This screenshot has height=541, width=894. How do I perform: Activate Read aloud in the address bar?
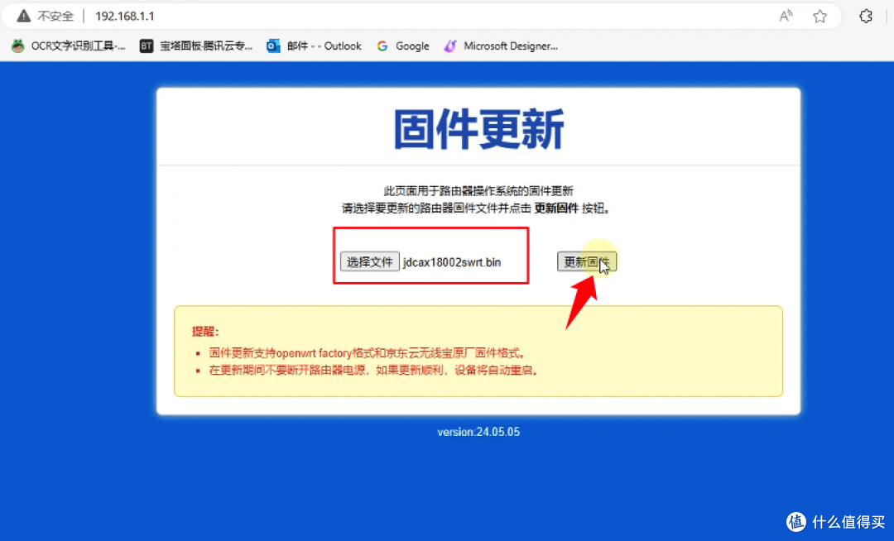tap(785, 15)
